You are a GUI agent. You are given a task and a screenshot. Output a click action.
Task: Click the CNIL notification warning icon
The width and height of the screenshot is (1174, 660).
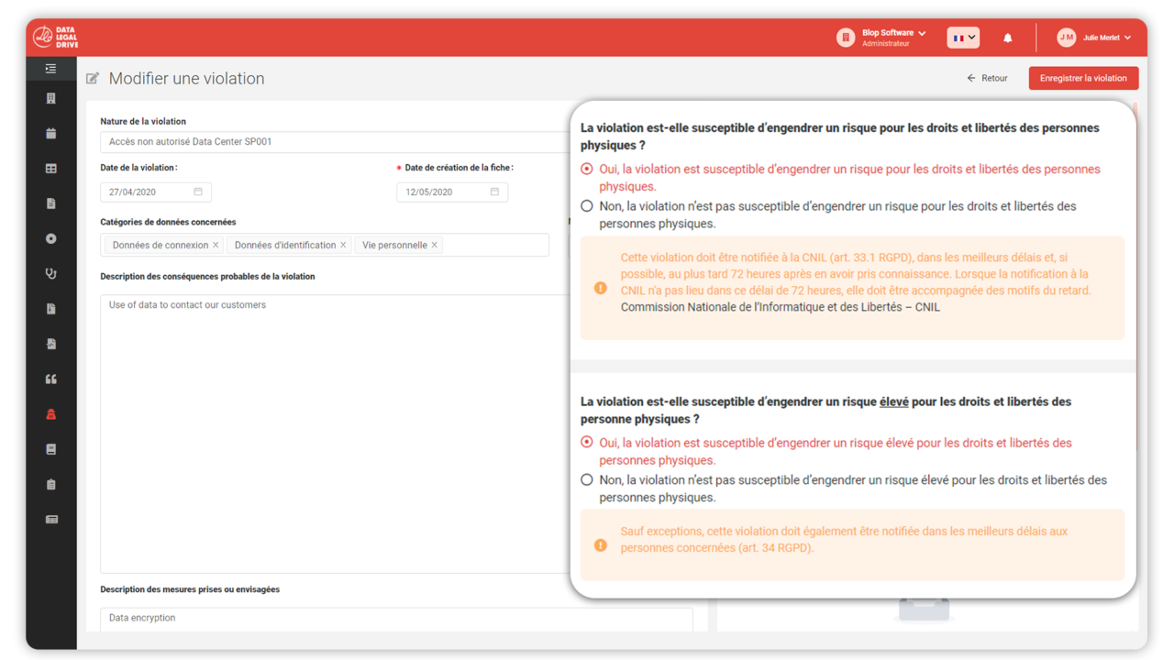(601, 288)
